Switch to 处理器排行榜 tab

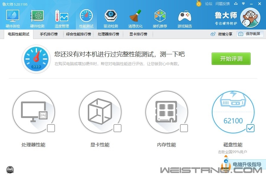pyautogui.click(x=108, y=34)
